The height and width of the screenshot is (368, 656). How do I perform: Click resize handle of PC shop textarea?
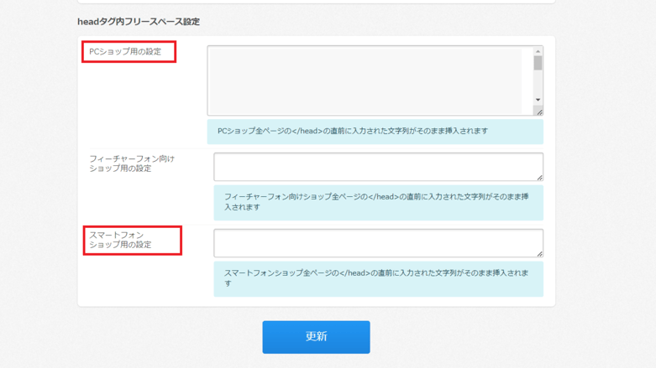tap(539, 112)
